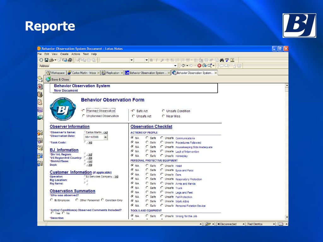Click the magnifier Search icon
Viewport: 323px width, 242px height.
(210, 66)
